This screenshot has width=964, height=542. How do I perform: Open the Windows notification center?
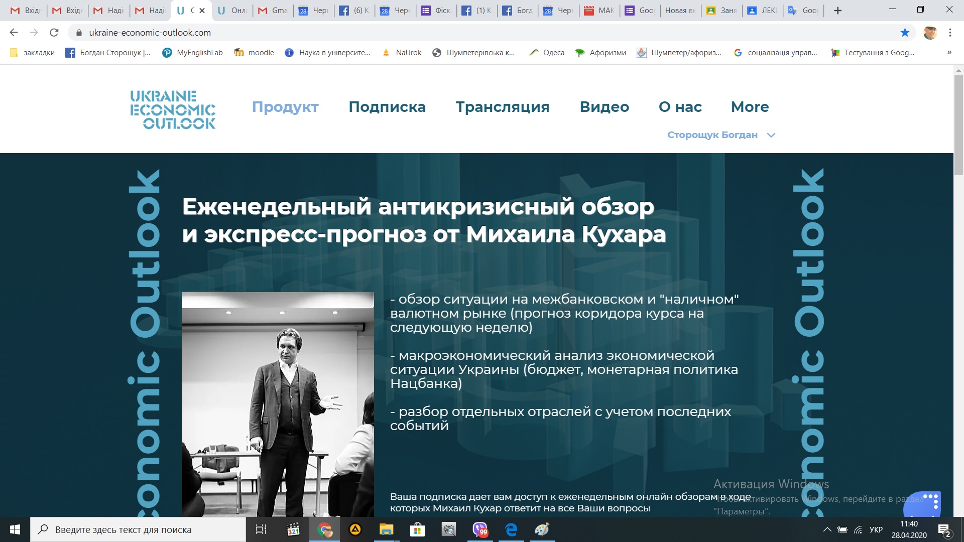(x=944, y=529)
